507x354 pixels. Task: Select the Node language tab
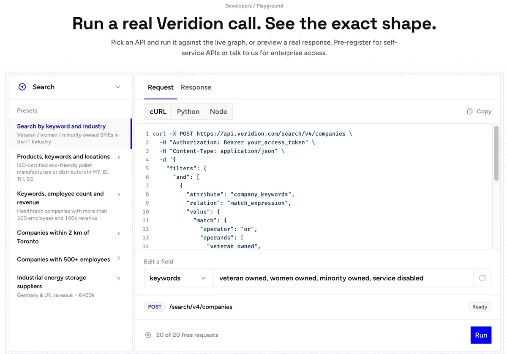(x=218, y=111)
